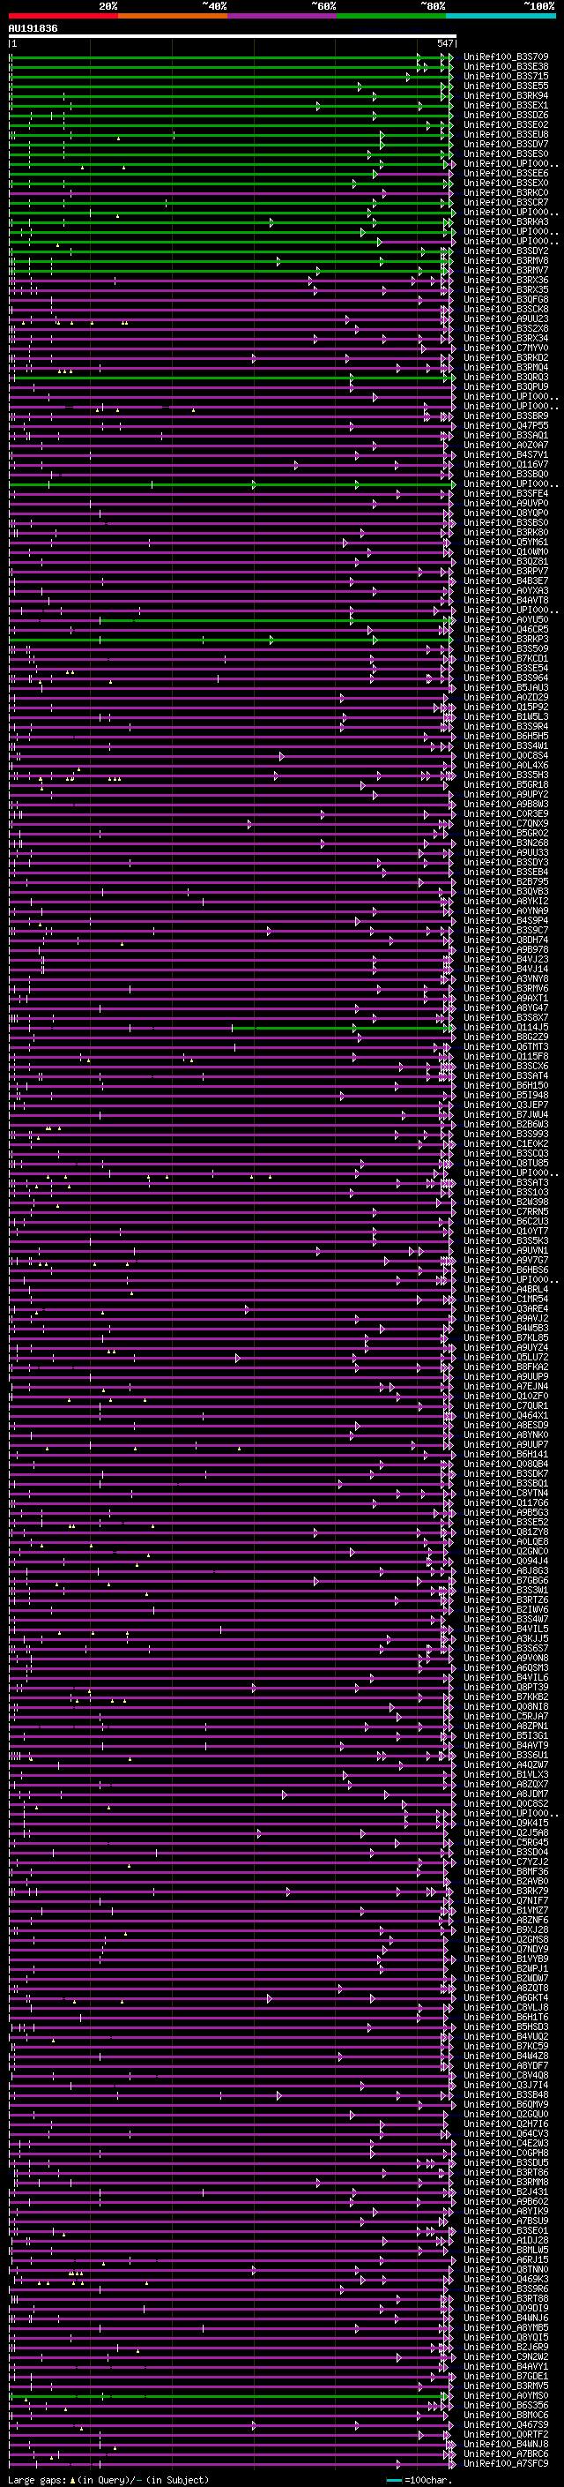Click the UniRef100_B3SEU8 label
The height and width of the screenshot is (2487, 564).
(x=506, y=134)
